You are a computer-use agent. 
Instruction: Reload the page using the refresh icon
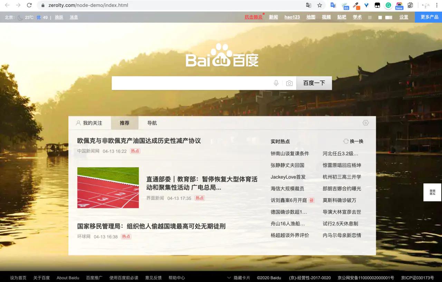pos(29,5)
